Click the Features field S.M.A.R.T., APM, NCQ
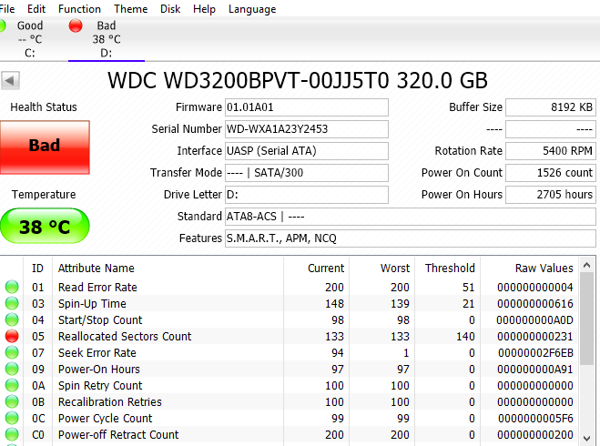This screenshot has height=446, width=600. click(x=411, y=238)
